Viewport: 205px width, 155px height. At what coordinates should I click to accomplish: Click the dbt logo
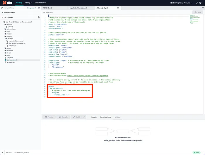point(7,3)
